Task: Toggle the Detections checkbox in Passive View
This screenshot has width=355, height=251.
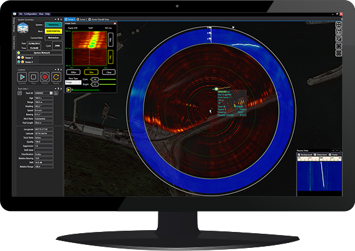Action: click(315, 155)
